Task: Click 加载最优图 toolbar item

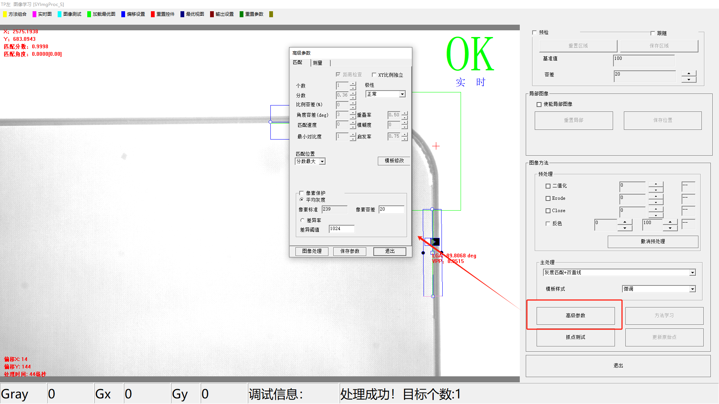Action: point(104,14)
